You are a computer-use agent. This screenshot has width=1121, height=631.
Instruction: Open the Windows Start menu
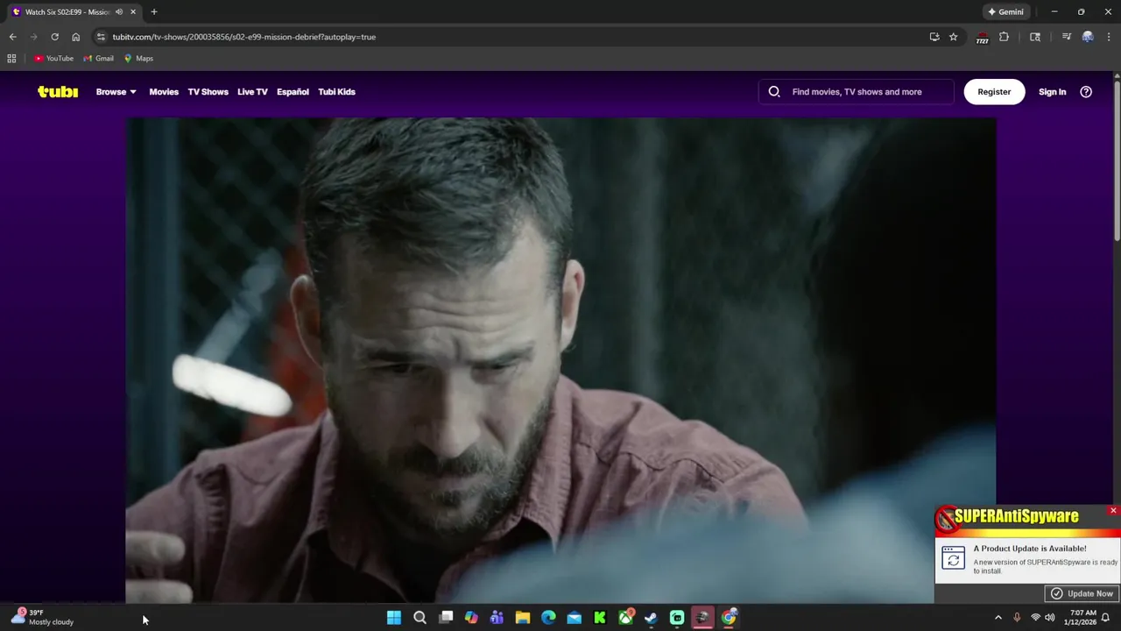394,618
